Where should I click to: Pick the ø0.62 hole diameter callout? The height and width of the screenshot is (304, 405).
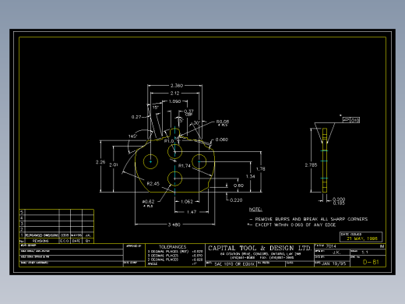148,202
